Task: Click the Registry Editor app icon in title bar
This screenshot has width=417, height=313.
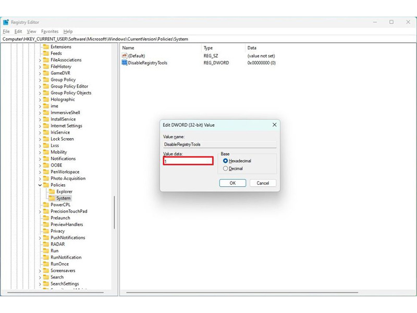Action: [6, 22]
